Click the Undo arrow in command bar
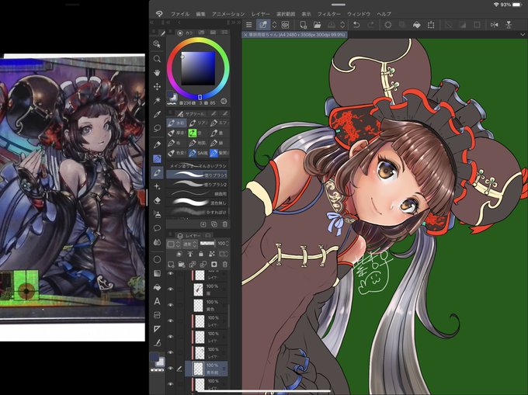 tap(356, 25)
